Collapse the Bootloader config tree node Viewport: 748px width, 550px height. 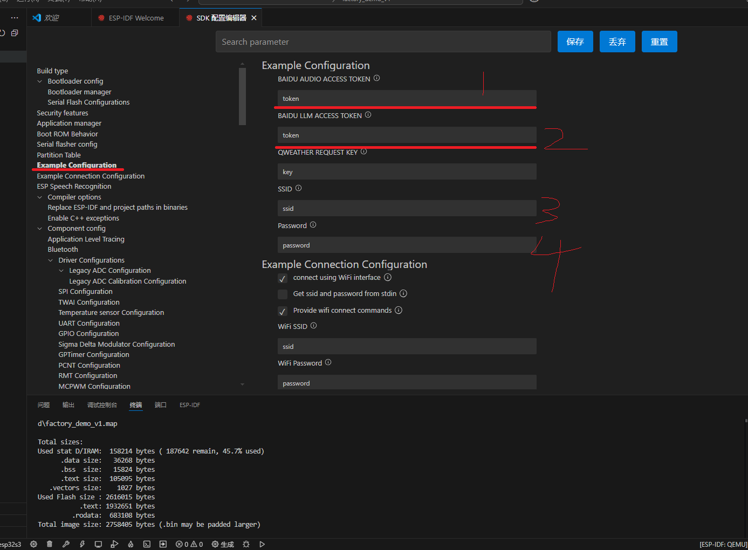click(x=40, y=81)
